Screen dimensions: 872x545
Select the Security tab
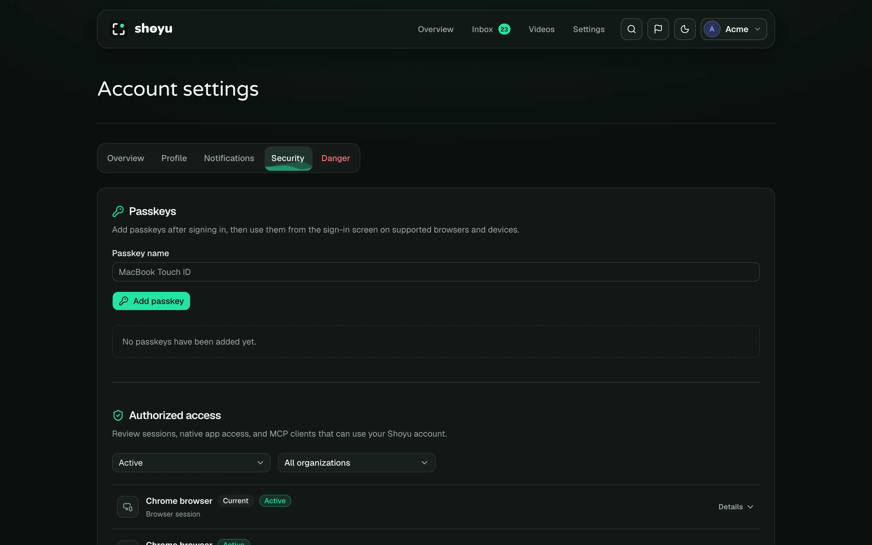tap(288, 158)
